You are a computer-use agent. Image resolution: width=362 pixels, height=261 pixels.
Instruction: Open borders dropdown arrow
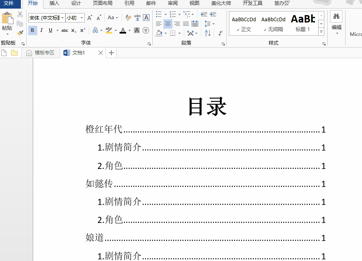pyautogui.click(x=179, y=33)
